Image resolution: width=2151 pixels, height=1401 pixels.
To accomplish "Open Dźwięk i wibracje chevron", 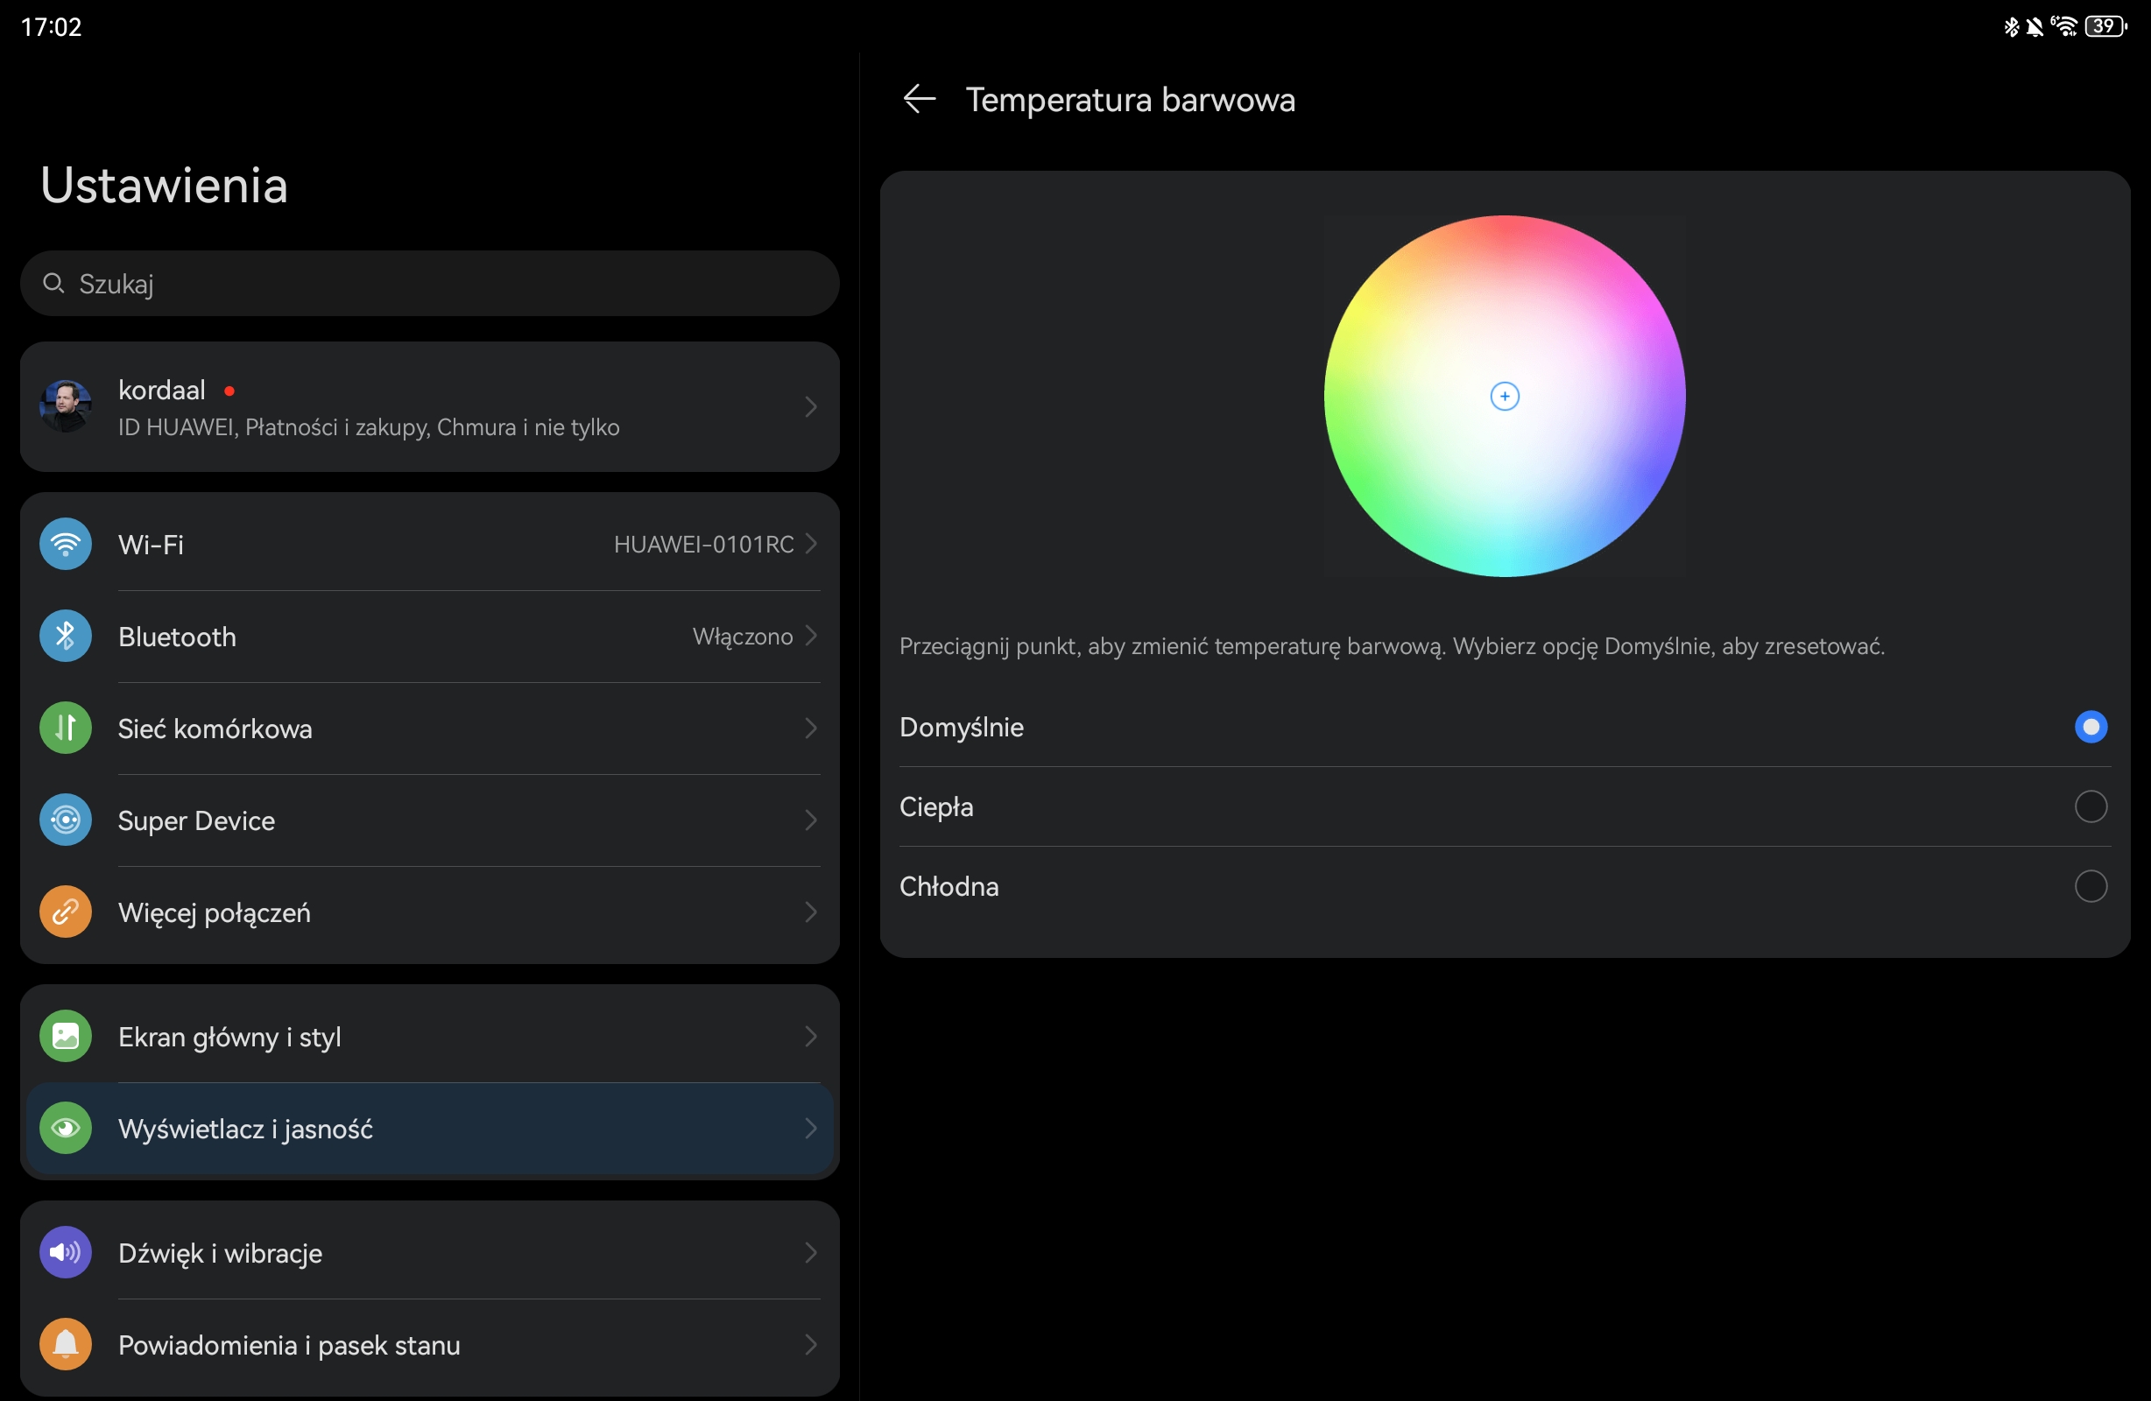I will tap(811, 1252).
